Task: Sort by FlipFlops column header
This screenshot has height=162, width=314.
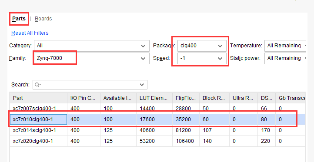Action: click(186, 98)
